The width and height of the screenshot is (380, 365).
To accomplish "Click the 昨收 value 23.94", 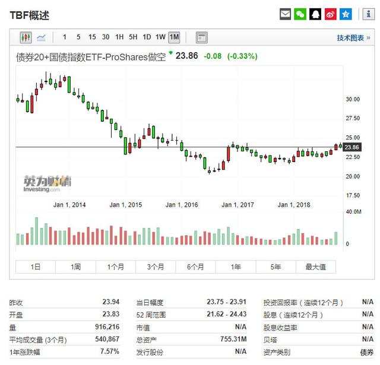I will tap(111, 301).
